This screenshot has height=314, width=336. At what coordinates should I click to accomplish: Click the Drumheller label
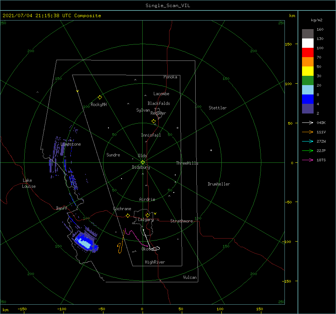(x=219, y=184)
